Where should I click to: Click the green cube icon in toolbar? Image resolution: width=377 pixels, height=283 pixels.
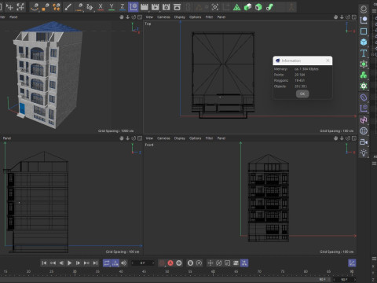click(x=258, y=7)
